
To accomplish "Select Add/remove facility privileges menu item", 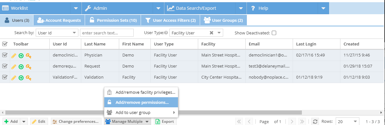I will click(x=141, y=92).
